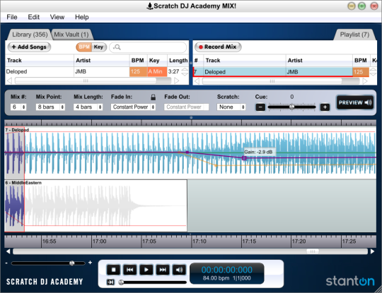The width and height of the screenshot is (382, 293).
Task: Sort library by Artist column header
Action: 102,60
